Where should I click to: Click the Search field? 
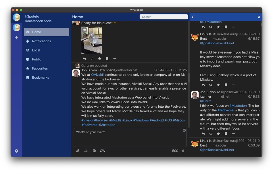click(x=164, y=17)
